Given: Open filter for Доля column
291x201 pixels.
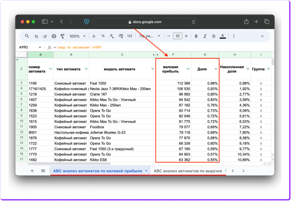Looking at the screenshot, I should tap(216, 69).
